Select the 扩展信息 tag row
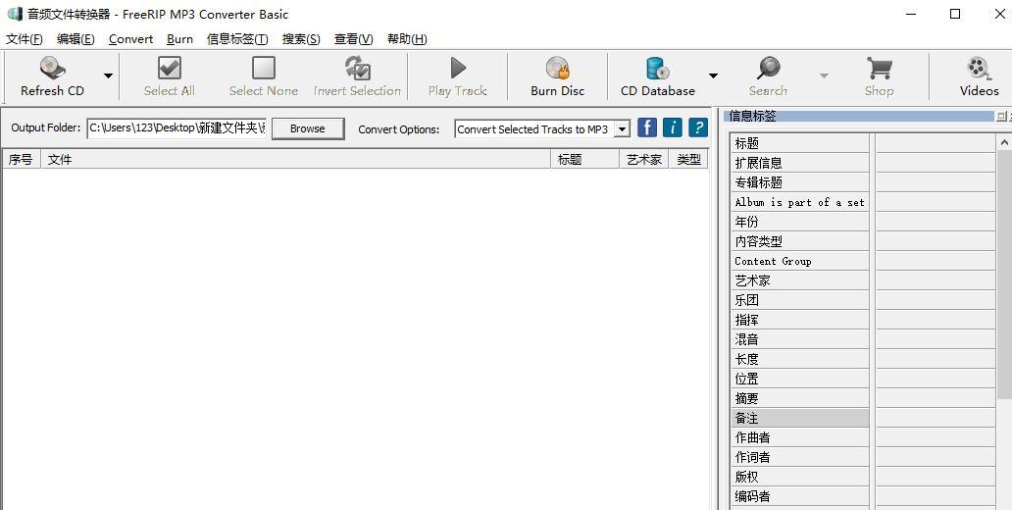 pyautogui.click(x=800, y=163)
